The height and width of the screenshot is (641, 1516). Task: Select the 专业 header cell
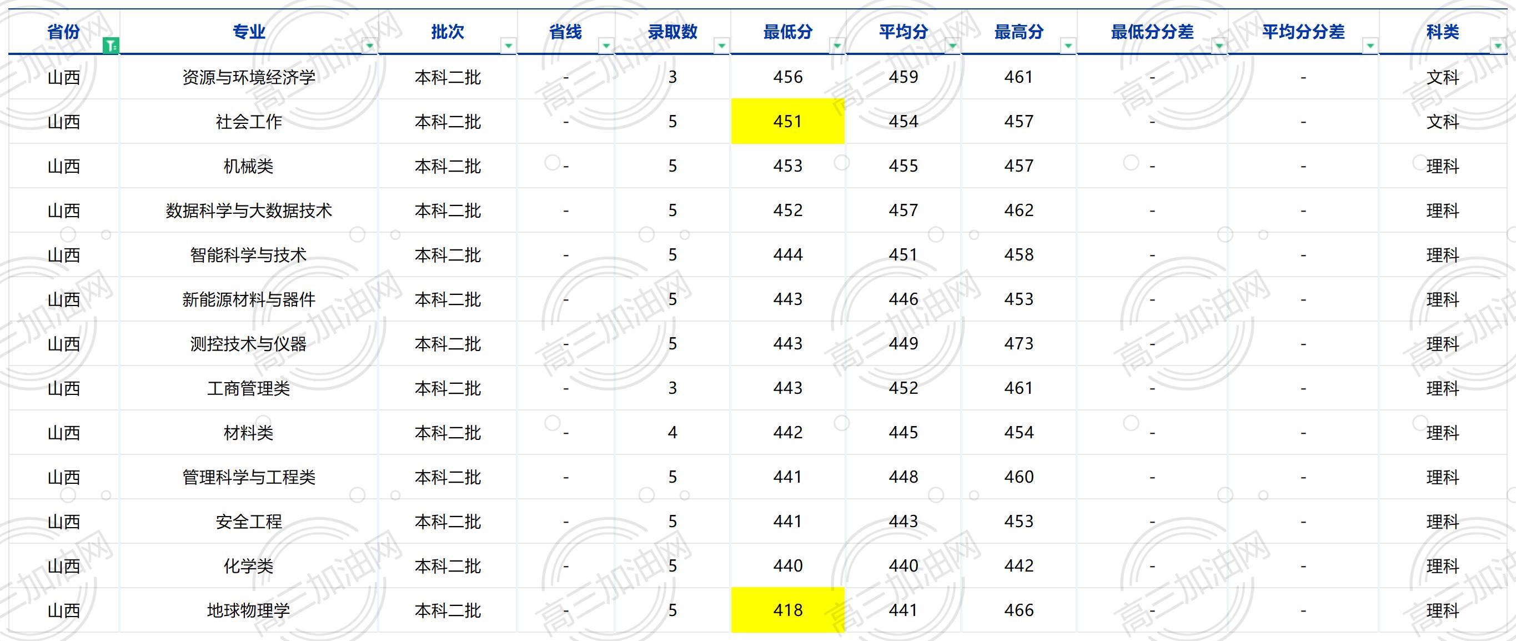click(248, 32)
